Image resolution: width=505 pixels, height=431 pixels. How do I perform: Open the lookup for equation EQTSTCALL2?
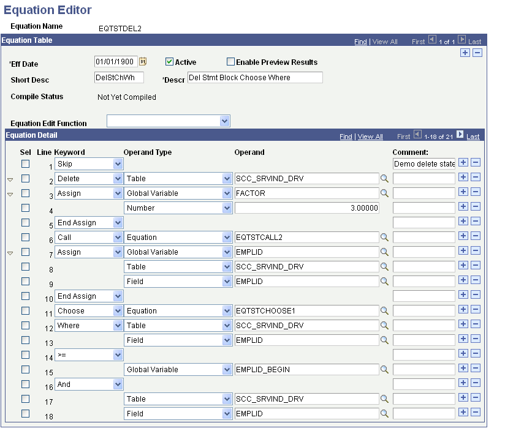[x=385, y=237]
